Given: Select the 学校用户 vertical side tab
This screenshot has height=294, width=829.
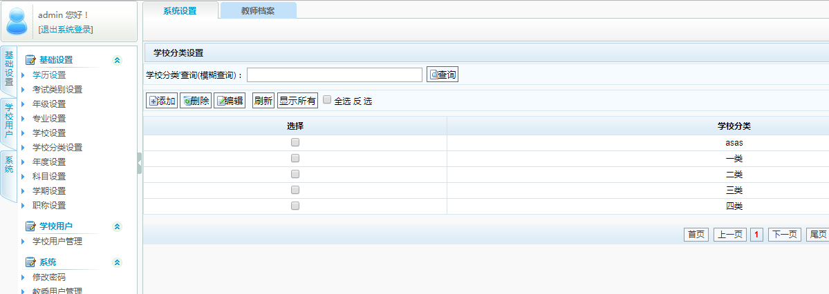Looking at the screenshot, I should [9, 120].
